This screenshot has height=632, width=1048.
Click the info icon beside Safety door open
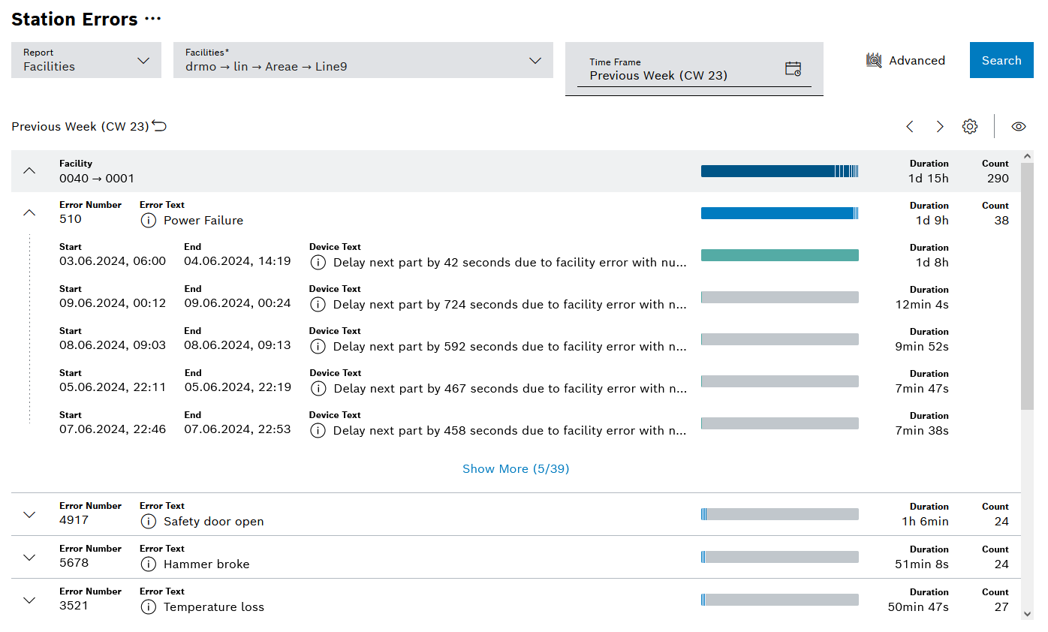click(x=148, y=521)
